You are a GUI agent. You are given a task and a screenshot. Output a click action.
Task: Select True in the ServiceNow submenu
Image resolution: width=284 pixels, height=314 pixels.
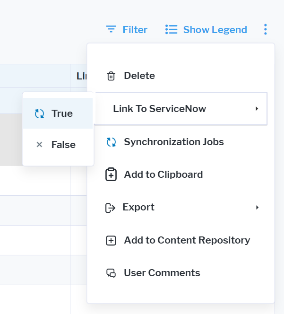62,113
